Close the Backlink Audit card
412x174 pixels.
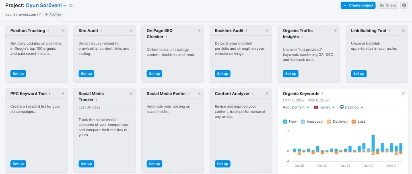(267, 30)
